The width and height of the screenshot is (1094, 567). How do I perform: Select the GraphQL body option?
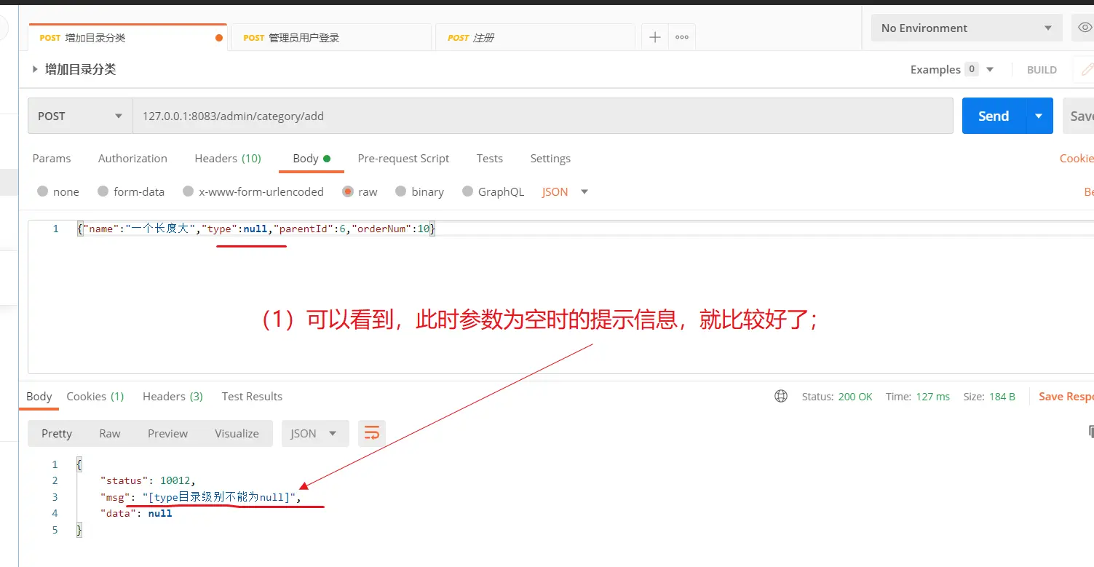point(467,192)
